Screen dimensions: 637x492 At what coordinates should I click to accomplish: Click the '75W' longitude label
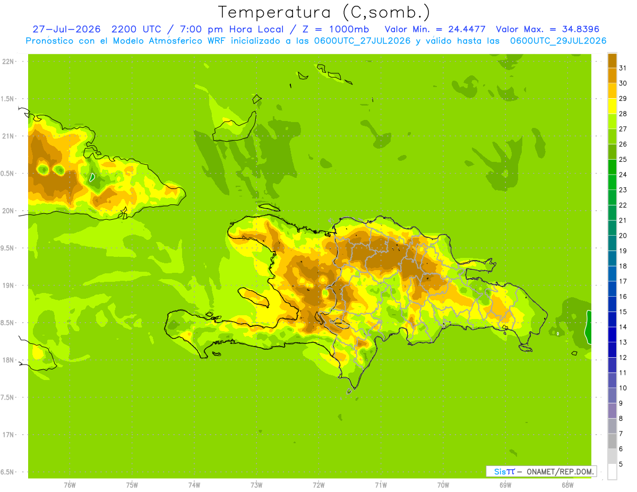(x=132, y=485)
